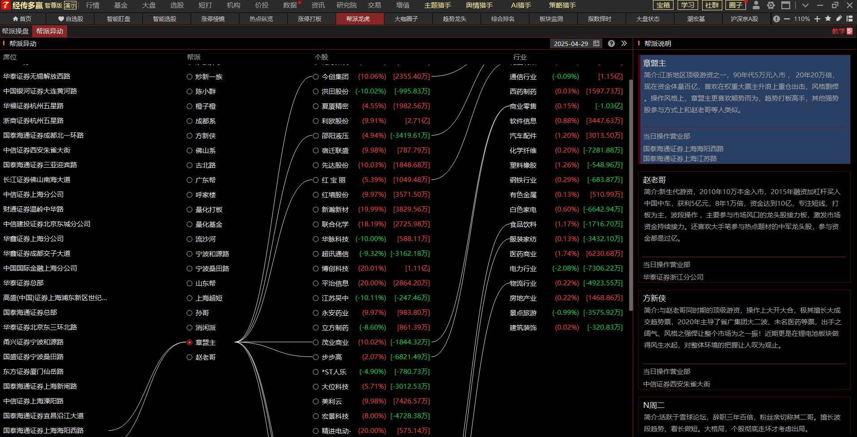Select 陈小群 radio button

[189, 91]
